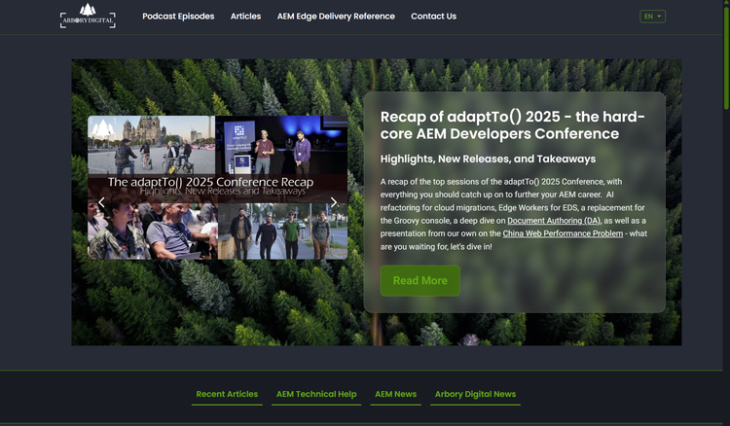The width and height of the screenshot is (730, 426).
Task: Select the AEM Technical Help tab
Action: (x=316, y=394)
